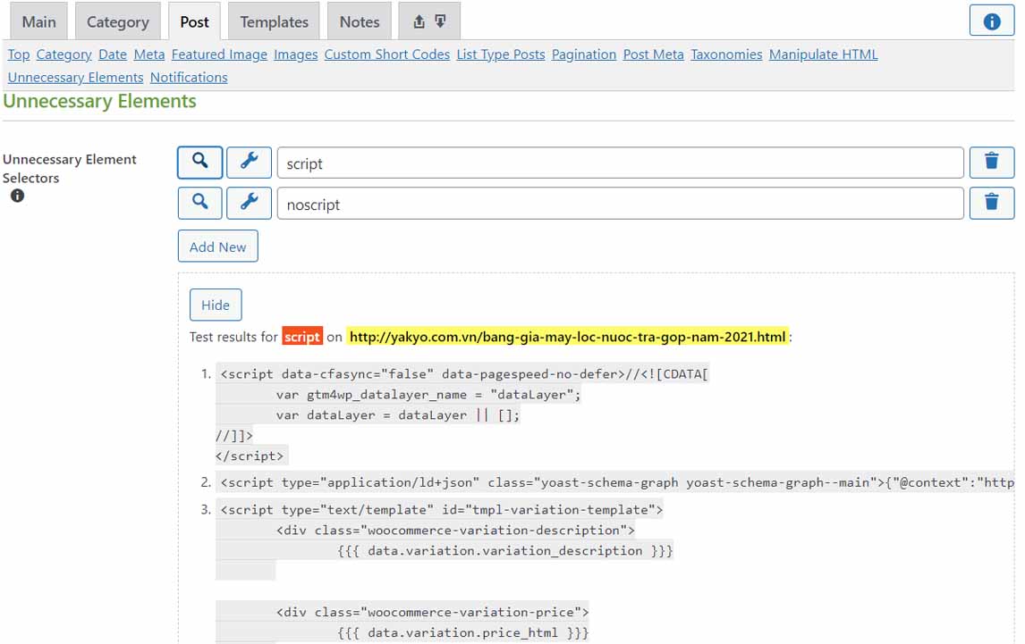Screen dimensions: 1025x644
Task: Jump to Notifications section link
Action: tap(189, 77)
